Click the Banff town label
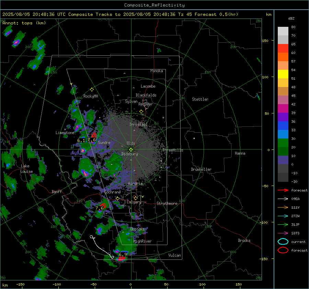The height and width of the screenshot is (289, 309). coord(57,191)
